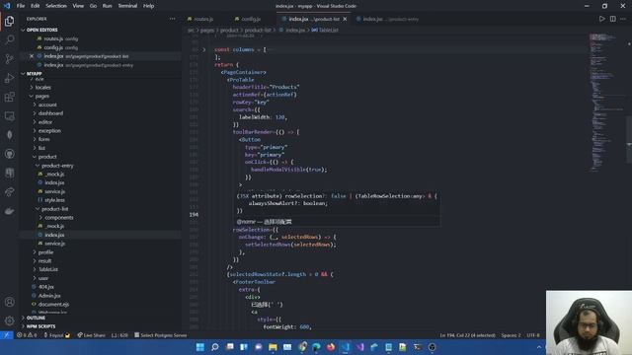632x355 pixels.
Task: Open the File menu
Action: coord(21,6)
